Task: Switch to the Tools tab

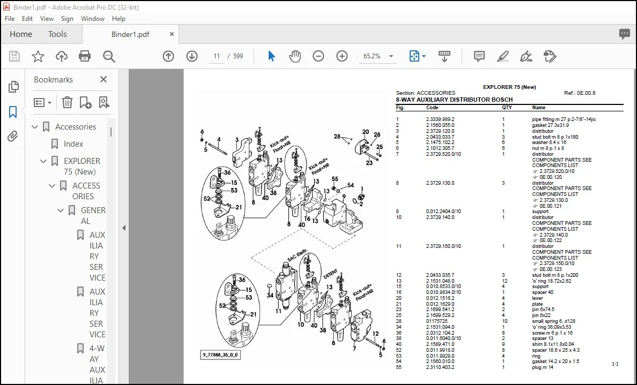Action: coord(57,34)
